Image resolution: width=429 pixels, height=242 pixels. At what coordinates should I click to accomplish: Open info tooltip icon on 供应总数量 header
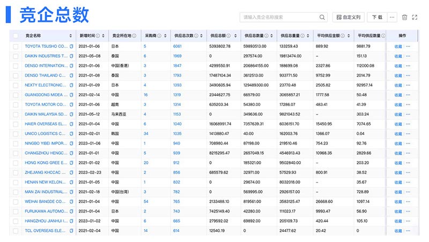click(x=266, y=36)
